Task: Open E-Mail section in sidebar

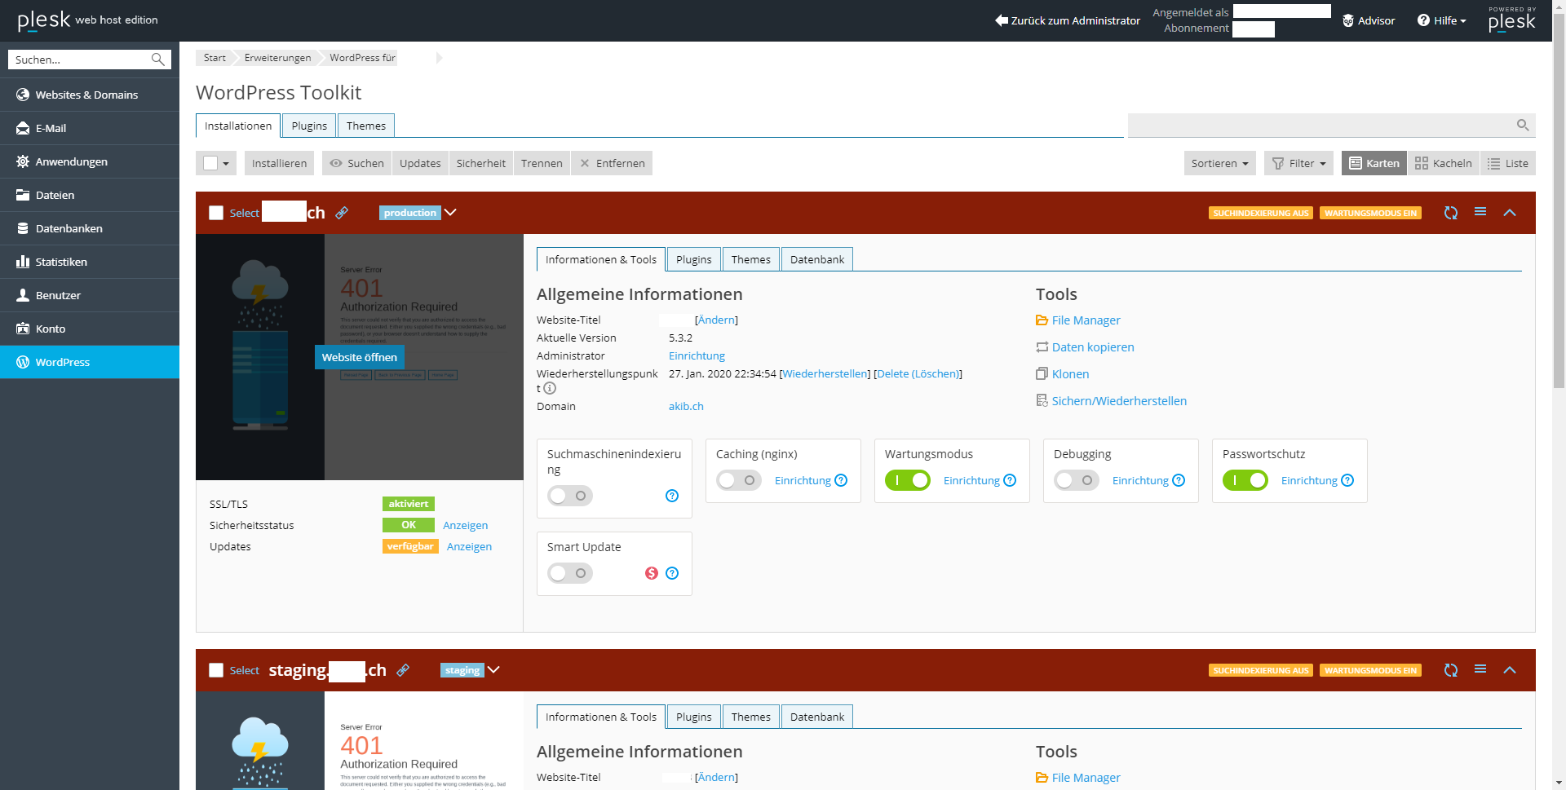Action: 90,128
